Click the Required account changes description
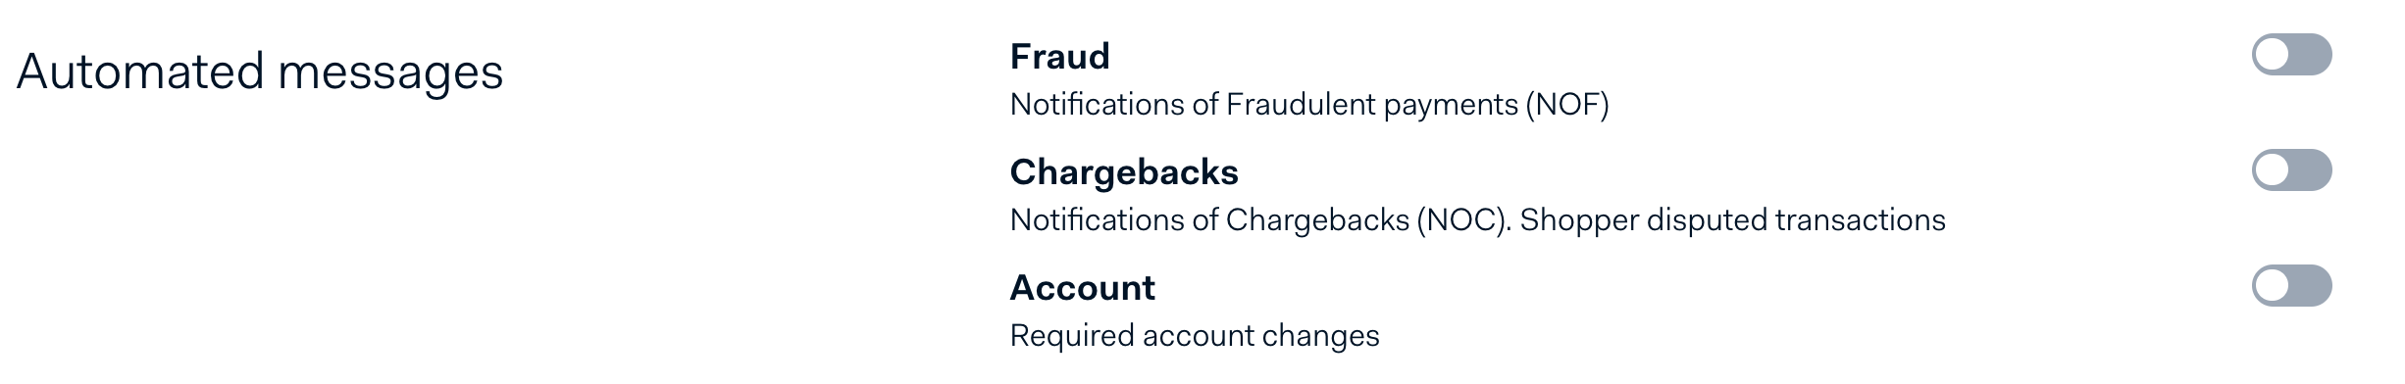 (x=1195, y=336)
